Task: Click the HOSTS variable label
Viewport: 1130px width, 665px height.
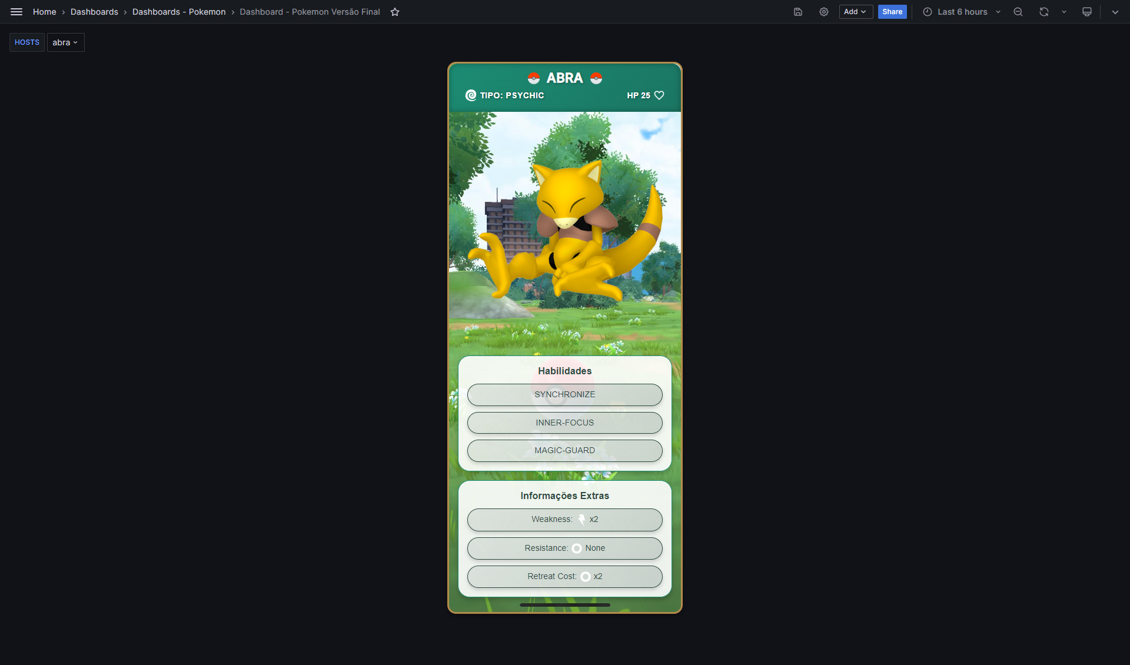Action: 27,42
